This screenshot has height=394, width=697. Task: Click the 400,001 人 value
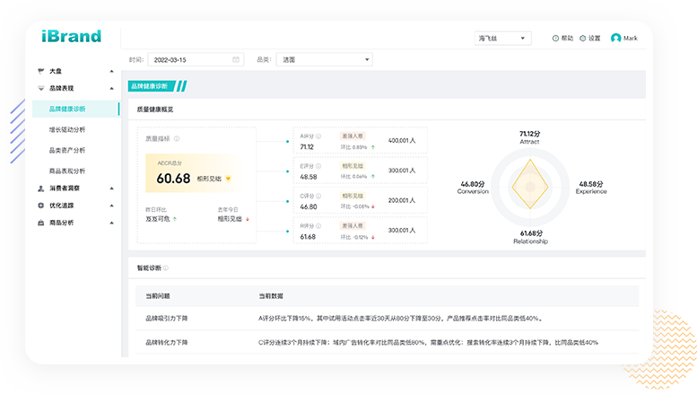[402, 141]
